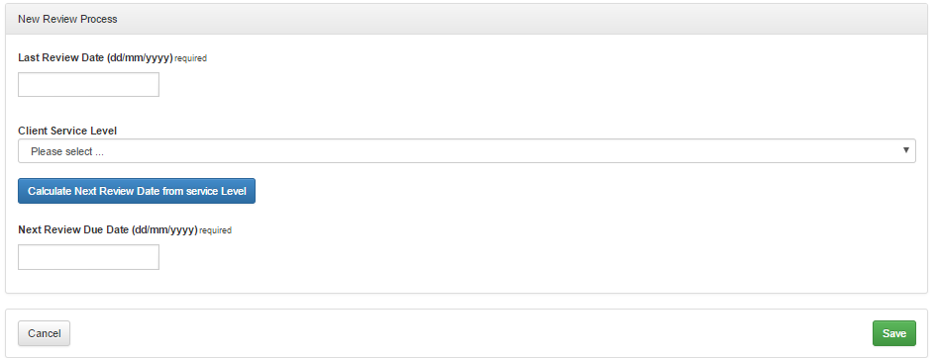Select the 'Please select ...' placeholder text
The width and height of the screenshot is (938, 358).
tap(67, 152)
